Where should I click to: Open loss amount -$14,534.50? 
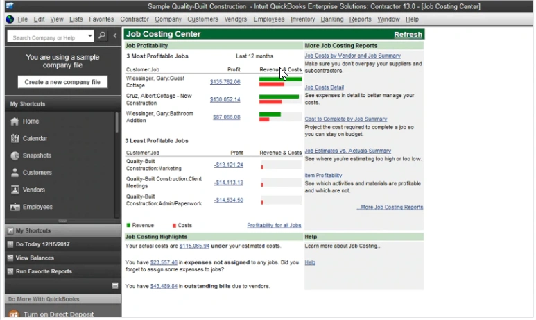[x=228, y=200]
